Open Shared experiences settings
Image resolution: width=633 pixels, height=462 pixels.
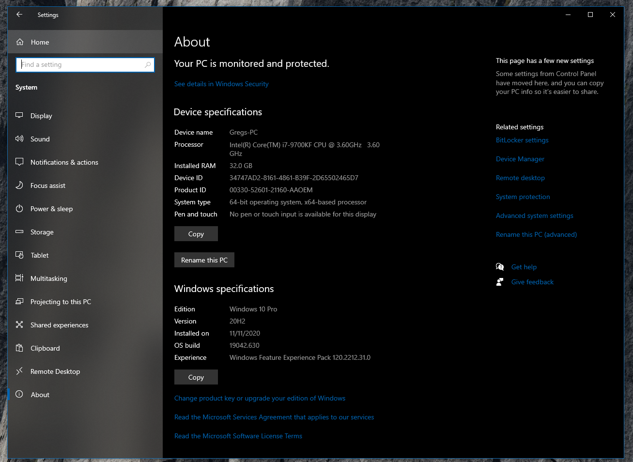[x=85, y=325]
